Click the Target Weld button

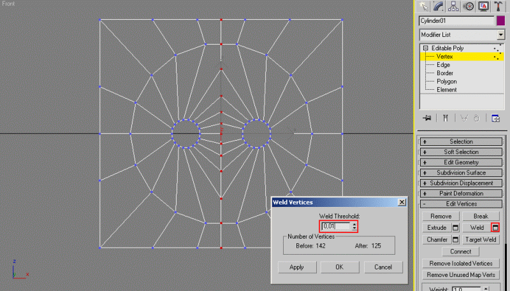click(481, 239)
